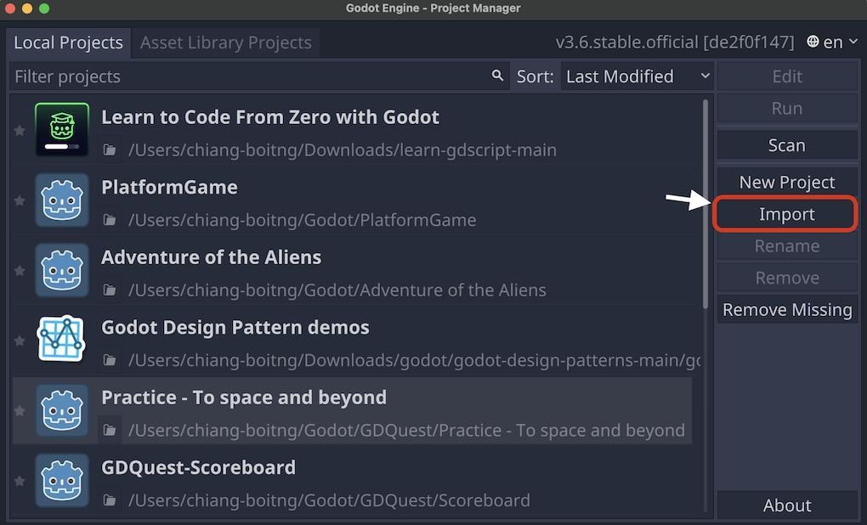Click the GDQuest-Scoreboard project icon

coord(62,480)
